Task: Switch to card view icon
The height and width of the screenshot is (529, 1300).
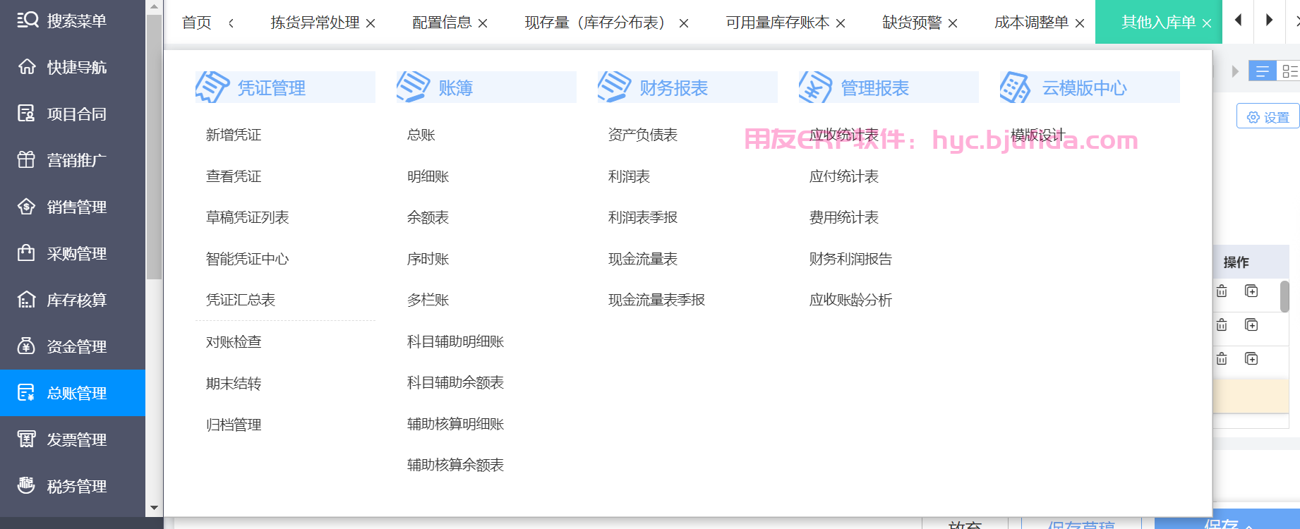Action: [x=1289, y=71]
